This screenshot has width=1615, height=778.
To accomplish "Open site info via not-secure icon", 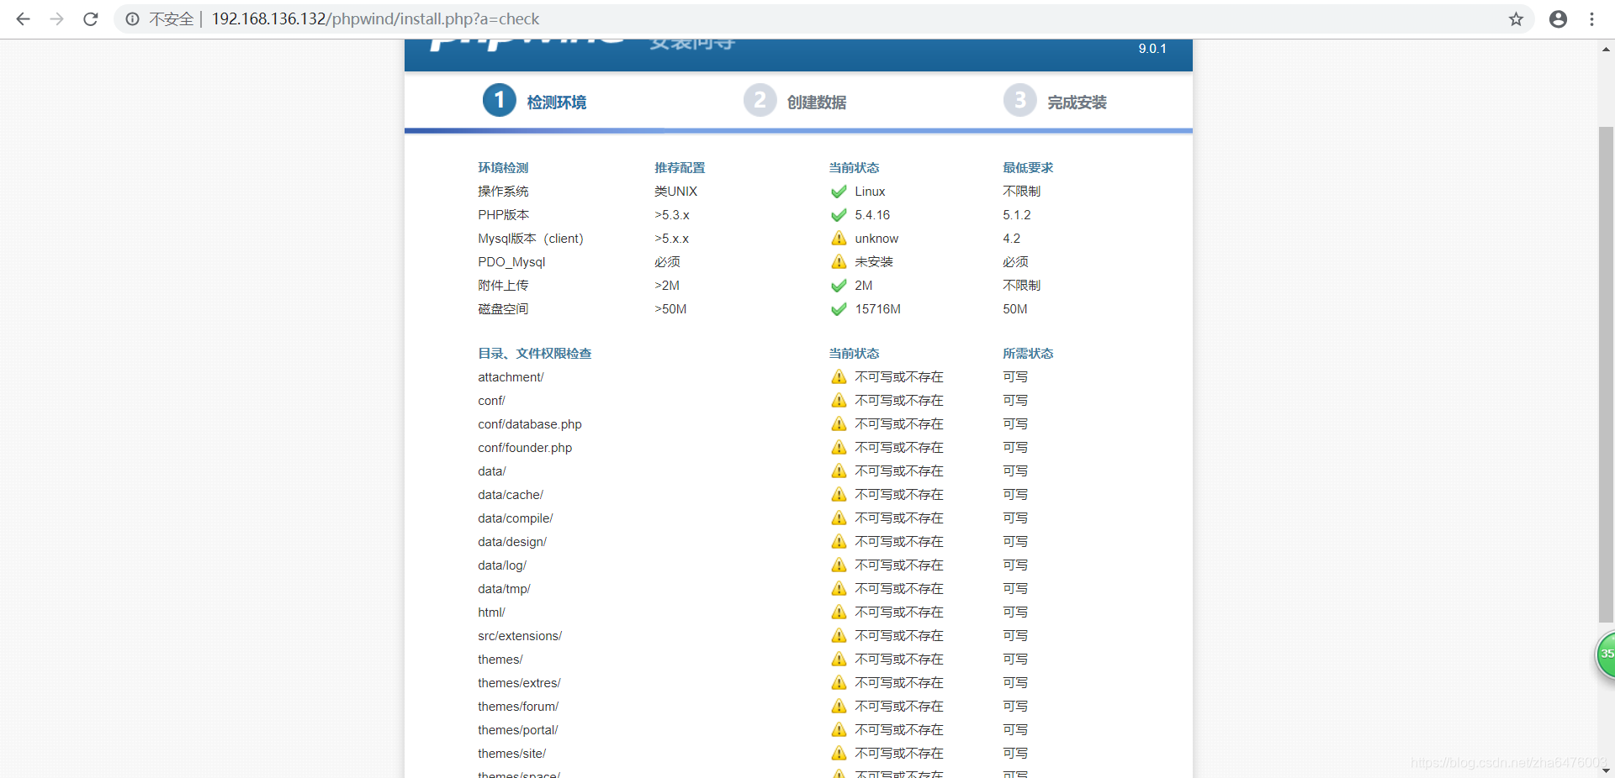I will coord(132,18).
